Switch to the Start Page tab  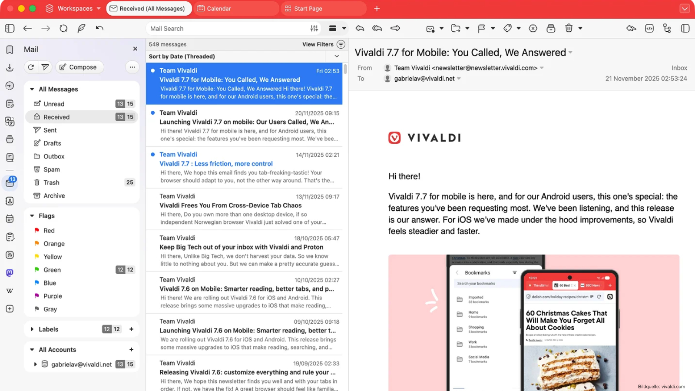(324, 8)
